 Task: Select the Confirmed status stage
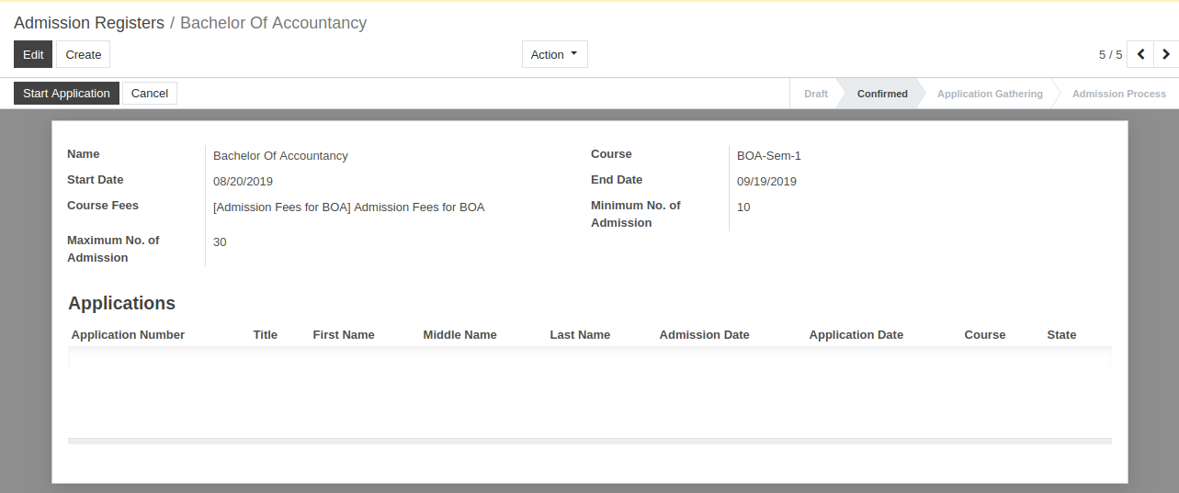(x=882, y=94)
